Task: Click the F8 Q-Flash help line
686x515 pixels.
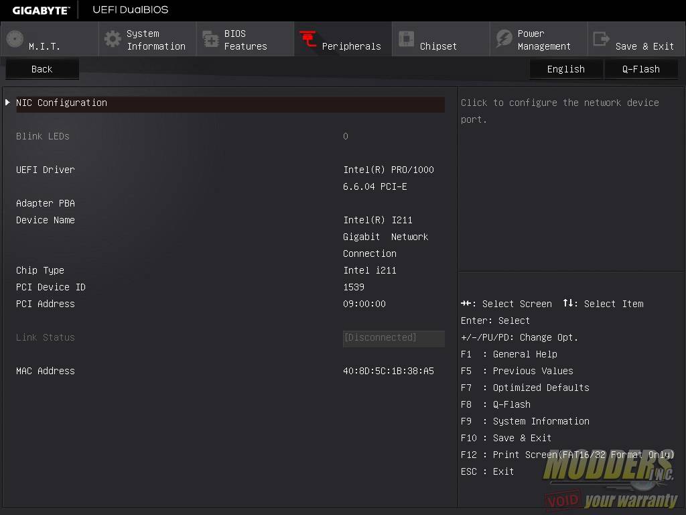Action: [496, 404]
